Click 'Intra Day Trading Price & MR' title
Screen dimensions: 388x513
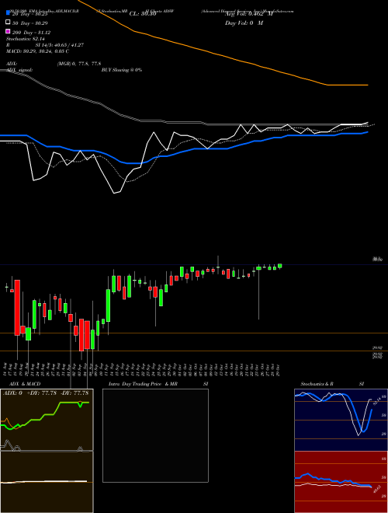pos(143,384)
